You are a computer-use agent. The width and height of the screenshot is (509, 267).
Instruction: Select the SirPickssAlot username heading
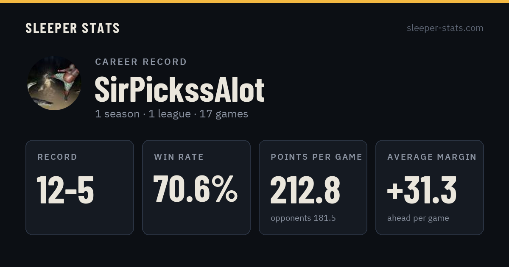[179, 90]
